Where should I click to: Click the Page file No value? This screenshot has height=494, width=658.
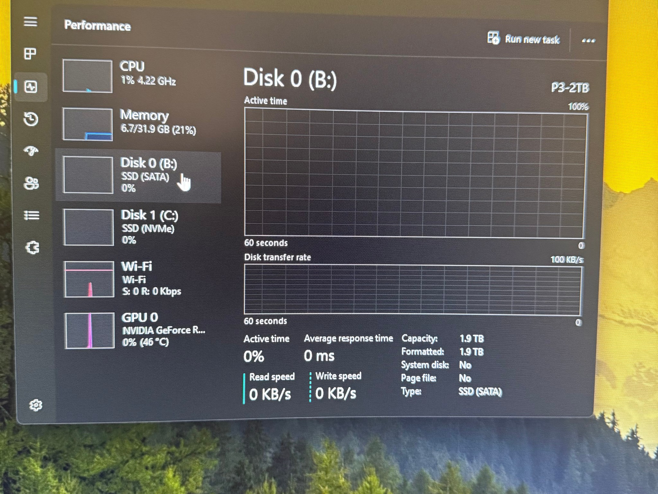pyautogui.click(x=465, y=378)
